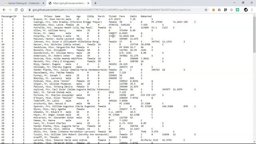The image size is (256, 144).
Task: Click the Pclass header text
Action: 48,16
